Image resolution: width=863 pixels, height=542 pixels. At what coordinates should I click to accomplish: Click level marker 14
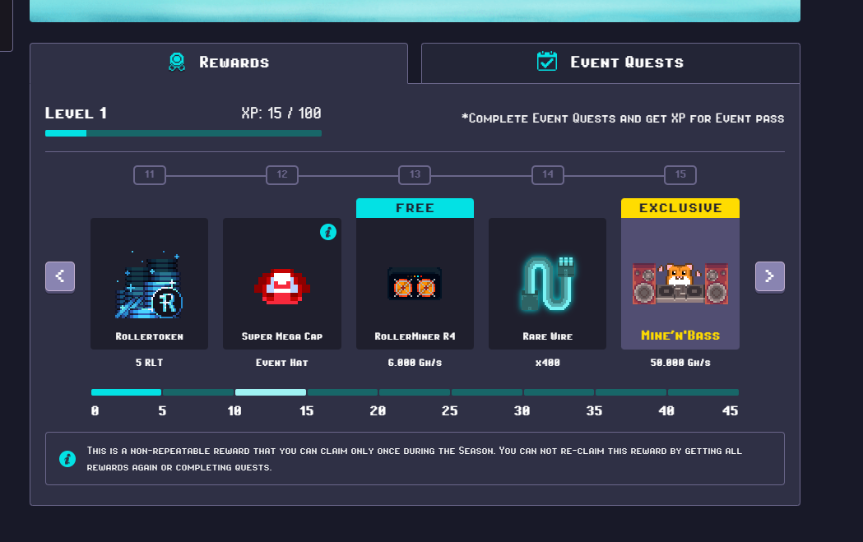click(x=548, y=175)
